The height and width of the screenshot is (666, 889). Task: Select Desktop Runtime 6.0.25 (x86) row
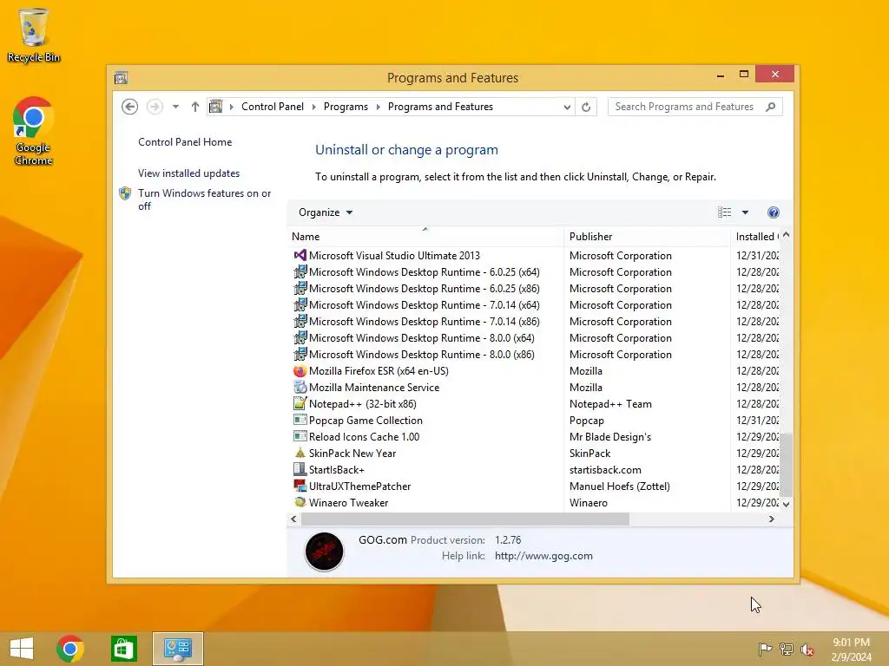click(x=534, y=288)
